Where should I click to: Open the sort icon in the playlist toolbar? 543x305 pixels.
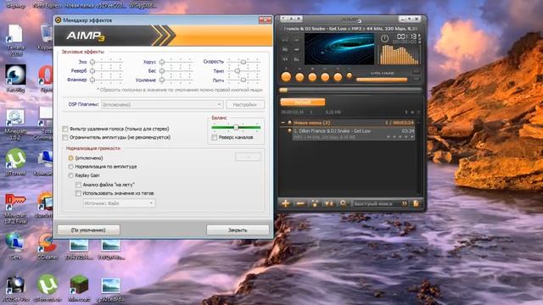tap(328, 203)
